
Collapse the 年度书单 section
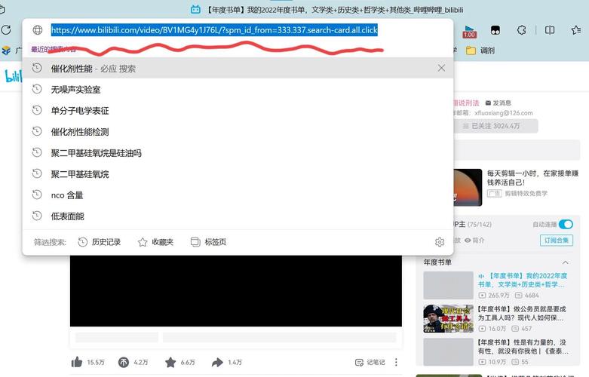[566, 262]
